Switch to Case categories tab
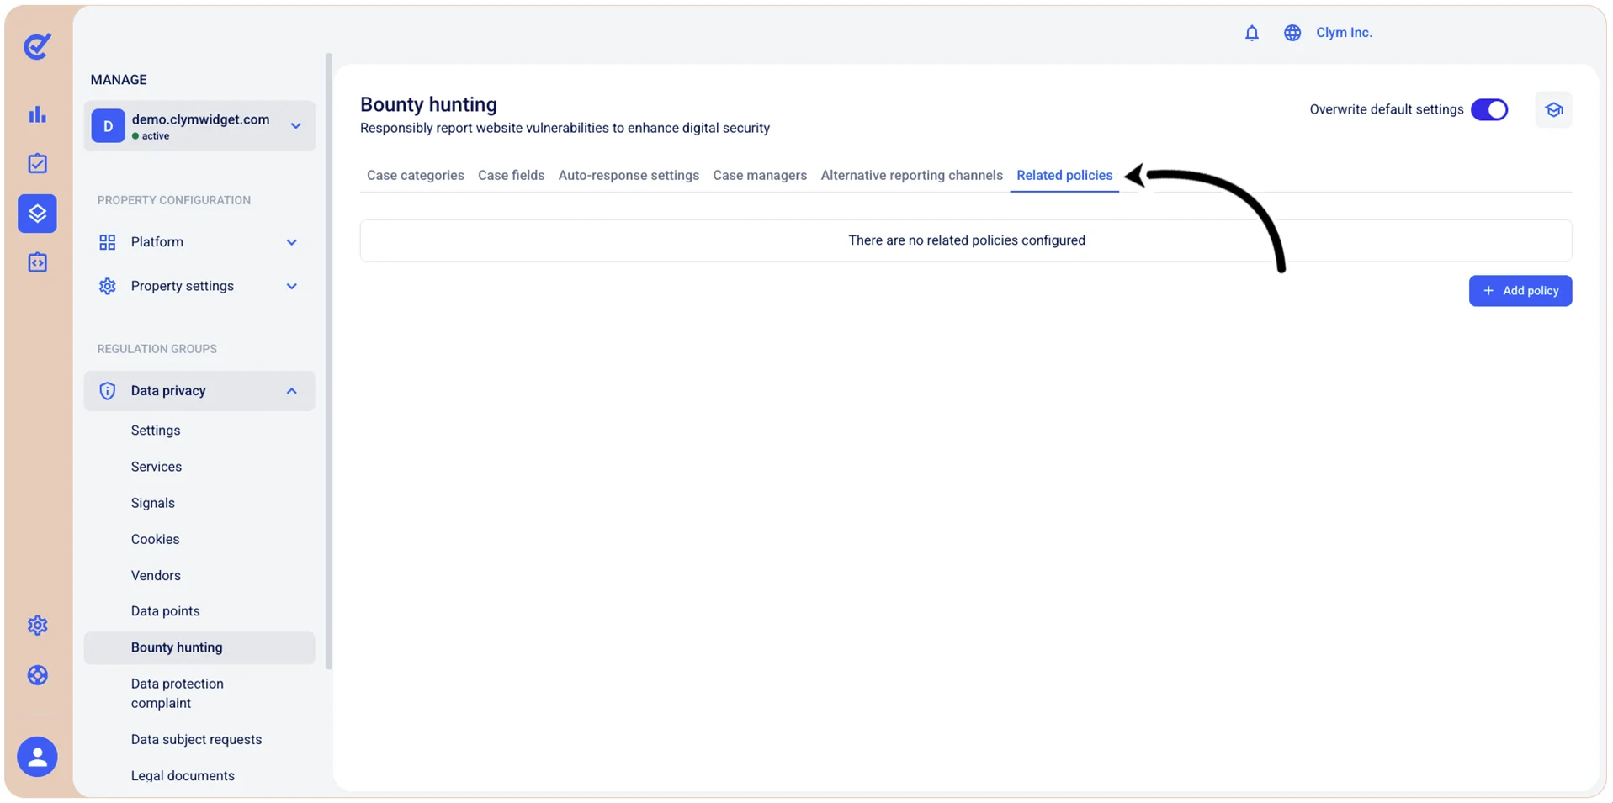 click(x=416, y=175)
